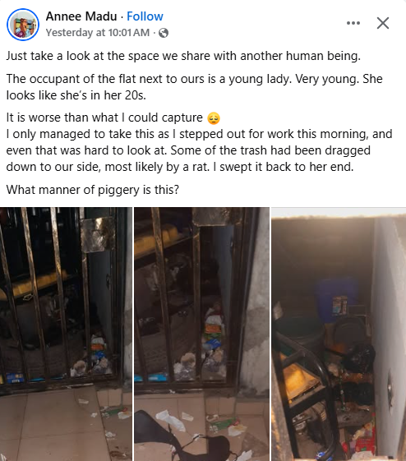406x461 pixels.
Task: Click the pensive face emoji
Action: tap(214, 118)
